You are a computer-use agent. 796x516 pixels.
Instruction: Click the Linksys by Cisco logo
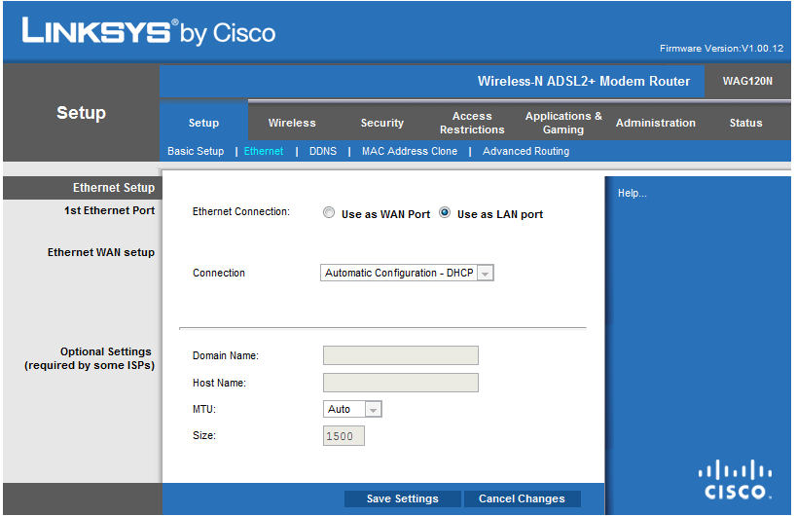click(x=149, y=32)
